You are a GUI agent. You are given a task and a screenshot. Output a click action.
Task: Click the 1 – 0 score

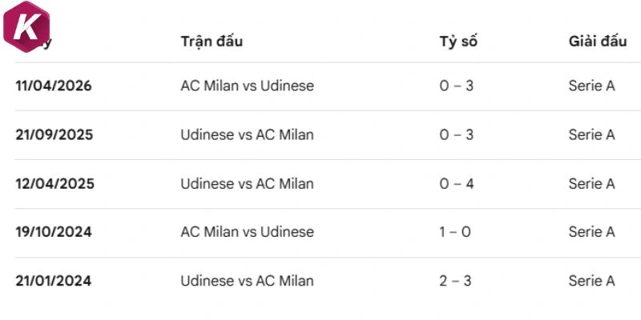point(455,232)
